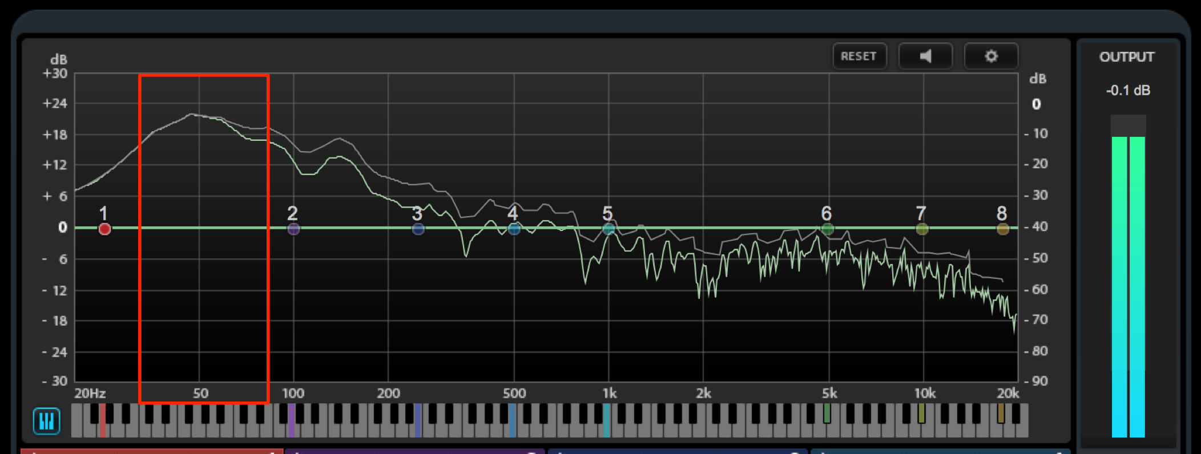Click the red highlighted piano key
The width and height of the screenshot is (1201, 454).
103,420
